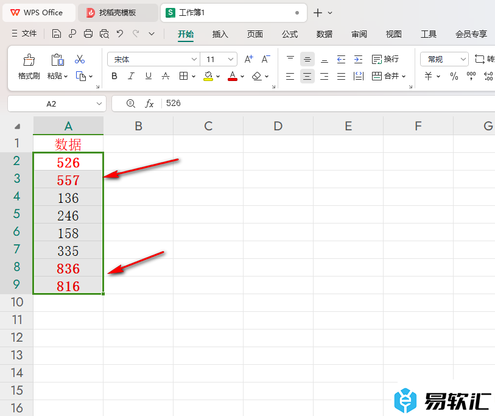Click the Paste clipboard icon
This screenshot has height=416, width=495.
(57, 60)
